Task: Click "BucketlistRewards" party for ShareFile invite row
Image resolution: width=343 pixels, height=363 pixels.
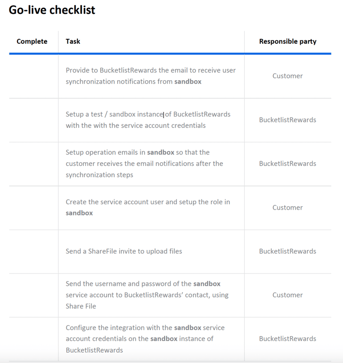Action: tap(288, 251)
